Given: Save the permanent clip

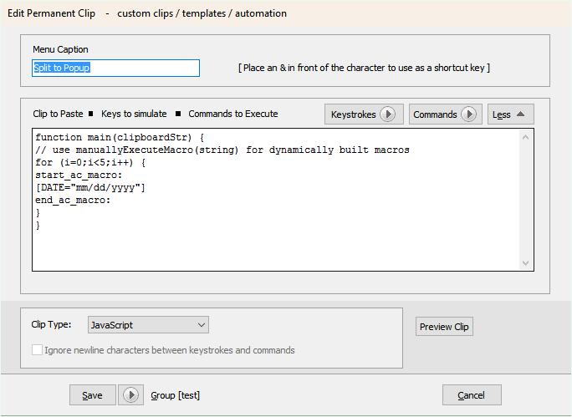Looking at the screenshot, I should coord(92,395).
